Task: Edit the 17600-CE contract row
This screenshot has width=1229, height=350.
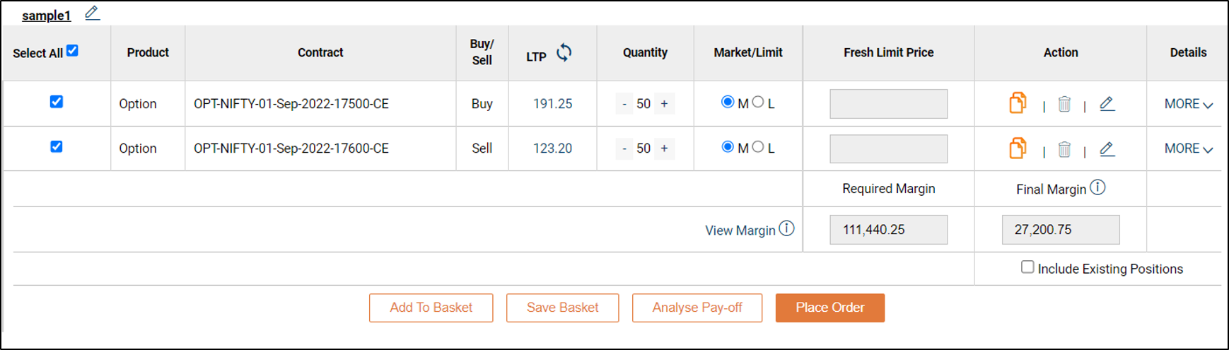Action: 1107,149
